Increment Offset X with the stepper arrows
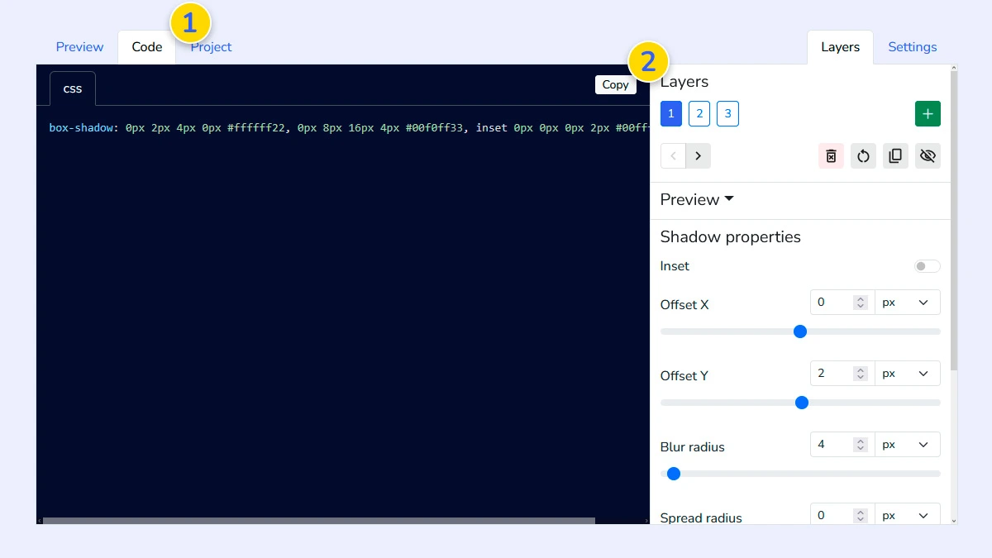The image size is (992, 558). (x=861, y=298)
